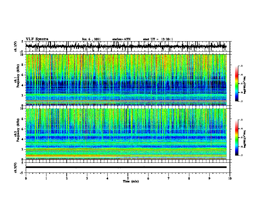Image resolution: width=259 pixels, height=200 pixels.
Task: Click the "8" frequency tick of ch.1 spectrogram
Action: point(23,65)
